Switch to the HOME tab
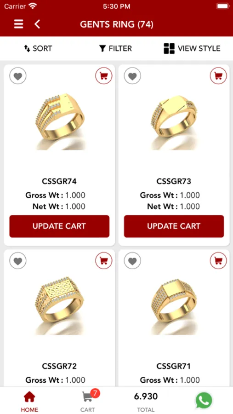This screenshot has width=233, height=414. [x=29, y=401]
